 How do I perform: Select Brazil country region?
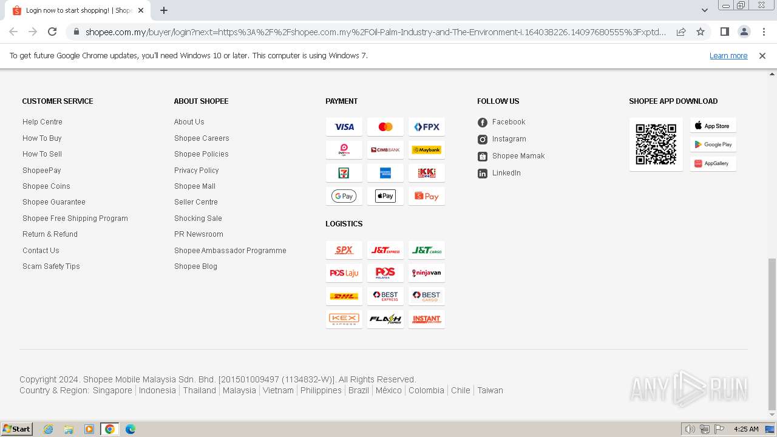pyautogui.click(x=359, y=390)
